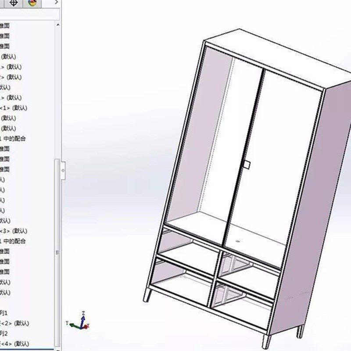Select tree item '<2> (默认)'

(14, 323)
